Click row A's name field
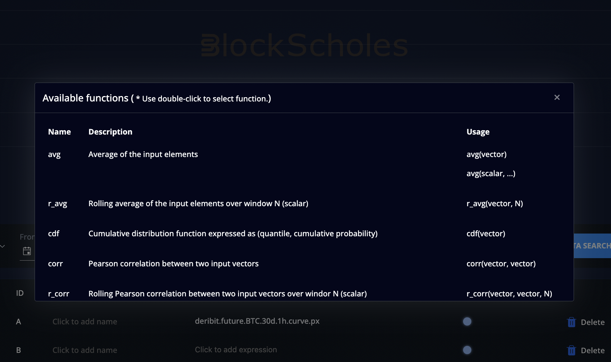 (85, 322)
